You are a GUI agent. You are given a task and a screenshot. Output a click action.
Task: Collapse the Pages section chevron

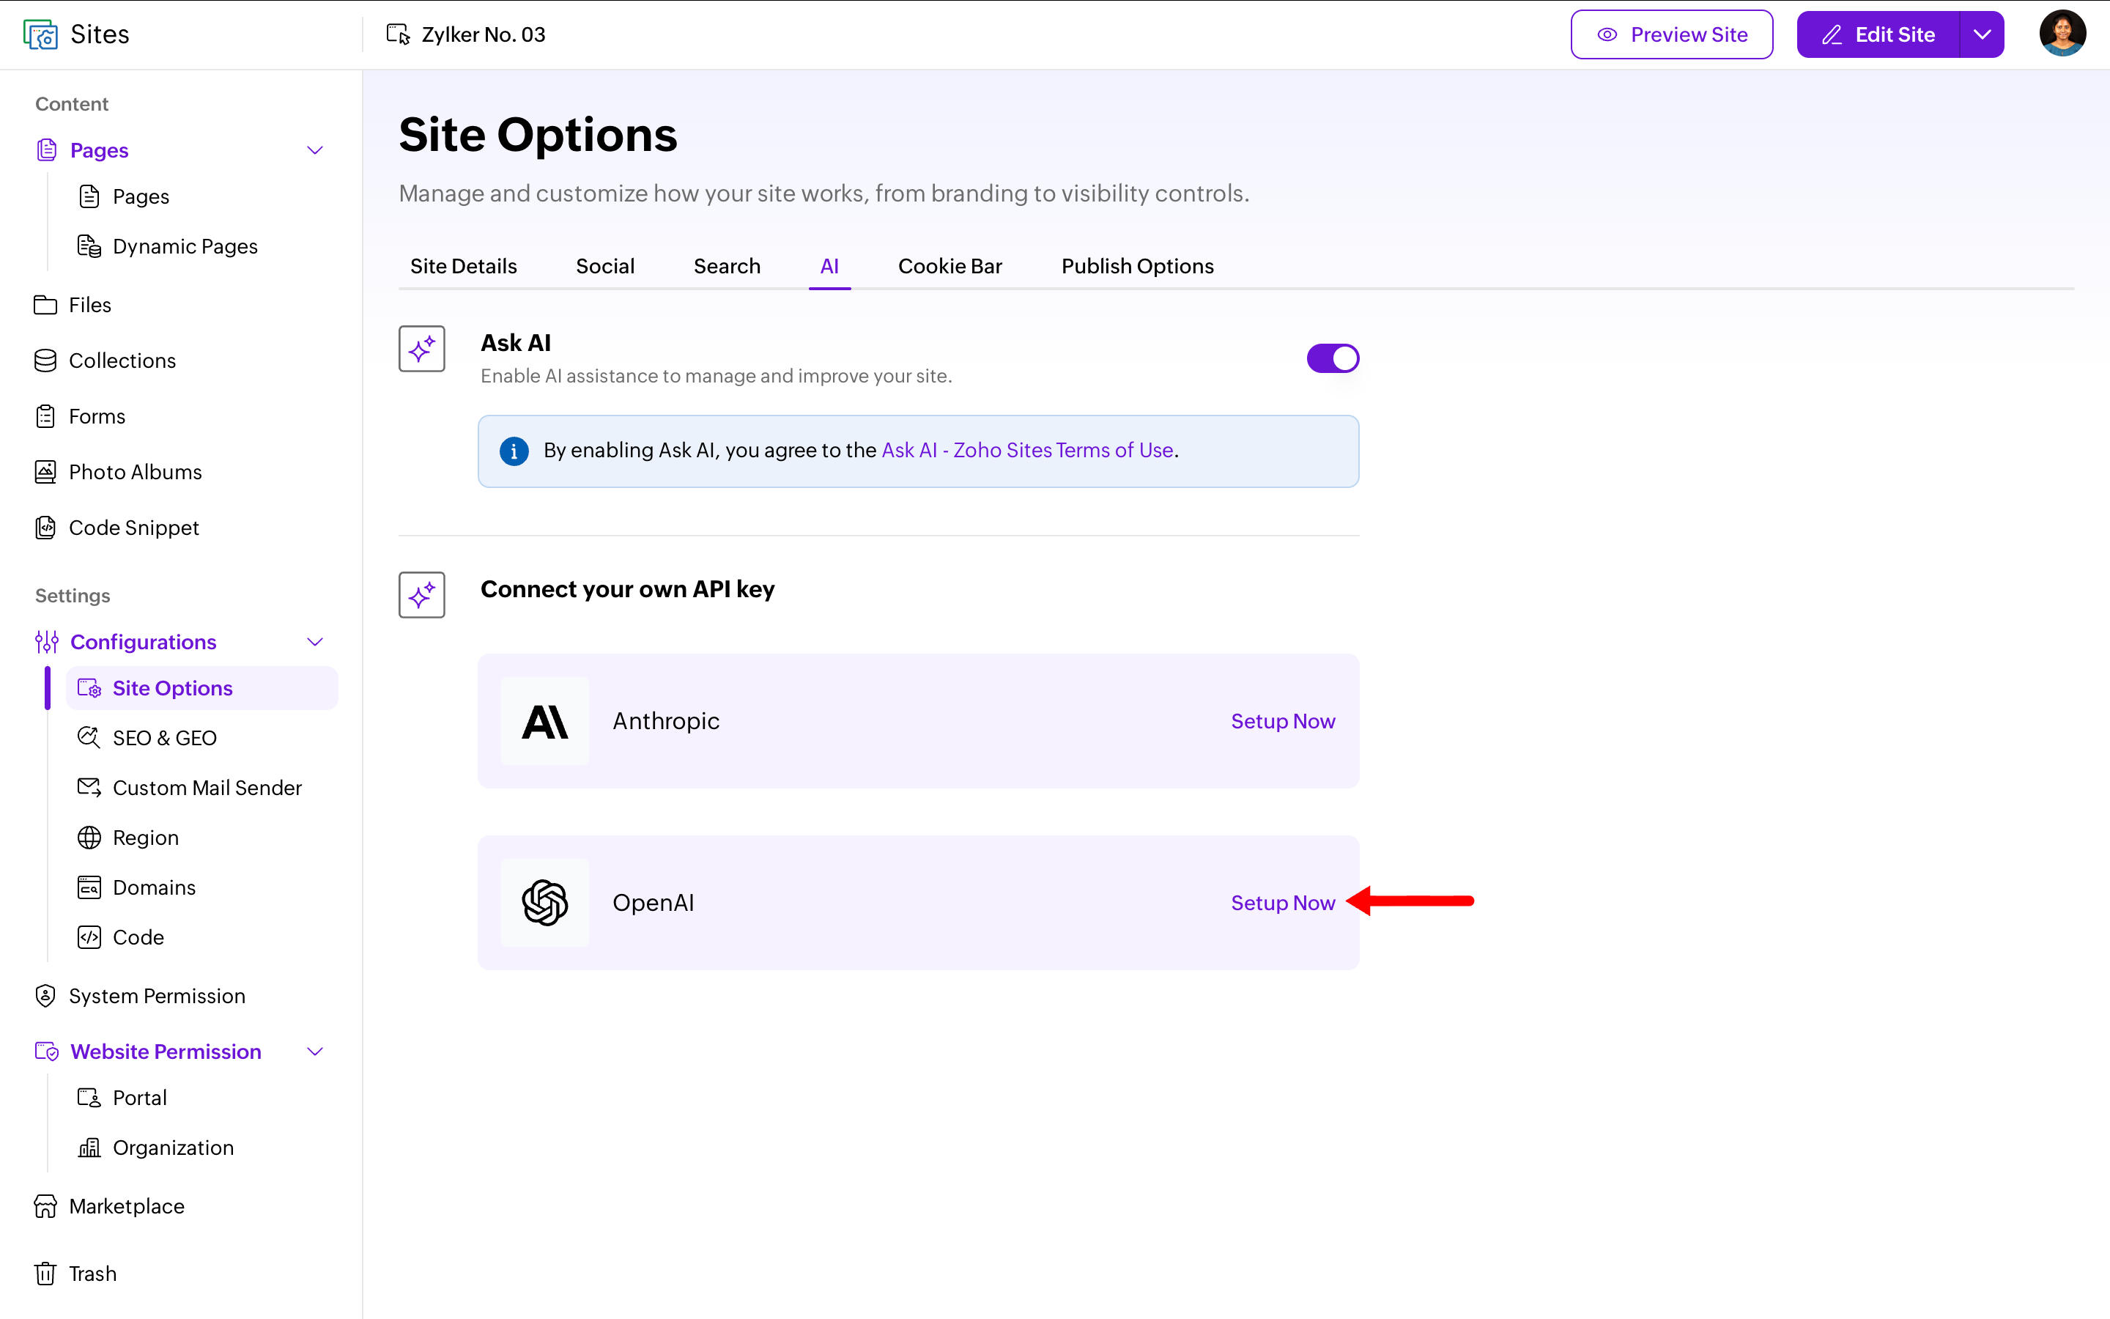316,150
